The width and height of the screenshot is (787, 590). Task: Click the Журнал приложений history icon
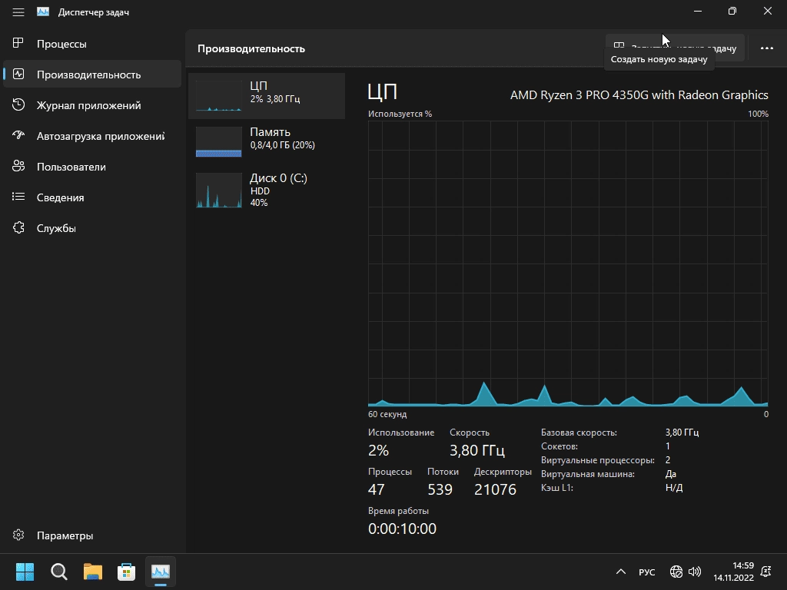18,104
